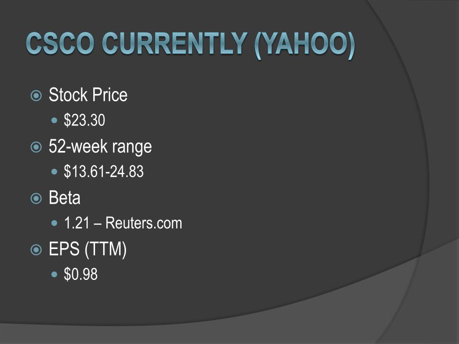This screenshot has height=344, width=459.
Task: Click the small dot before $0.98
Action: [54, 275]
